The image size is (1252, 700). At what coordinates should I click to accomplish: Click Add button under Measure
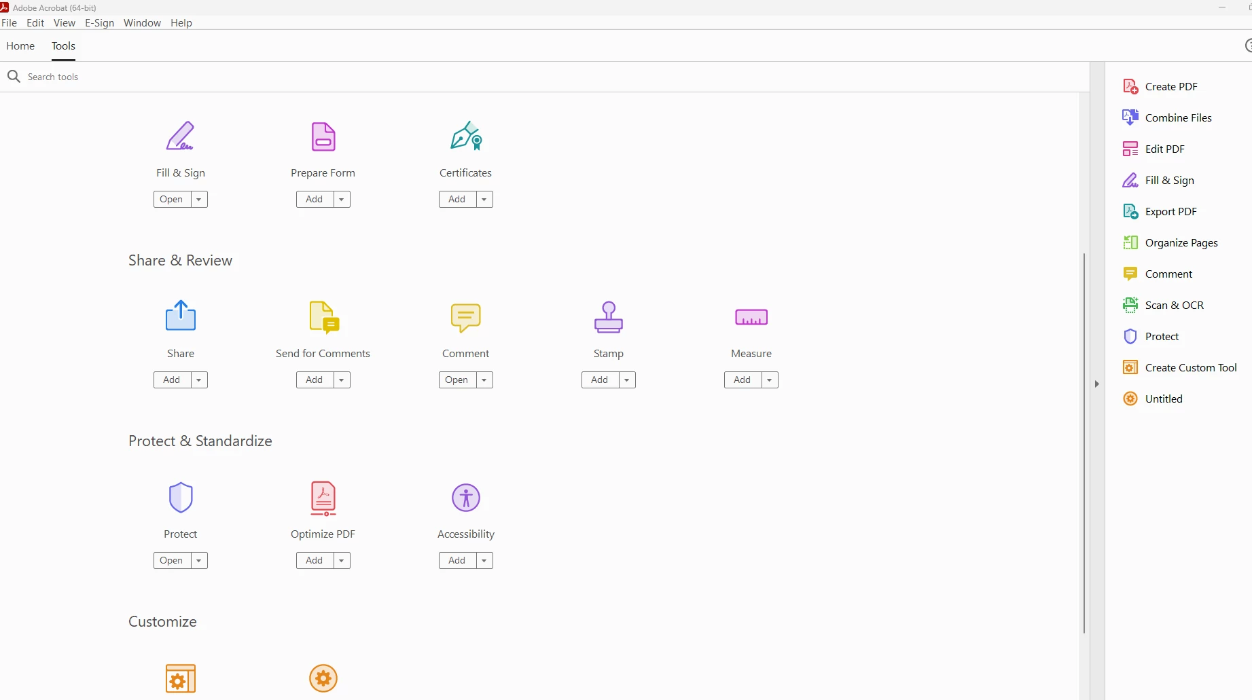[743, 380]
